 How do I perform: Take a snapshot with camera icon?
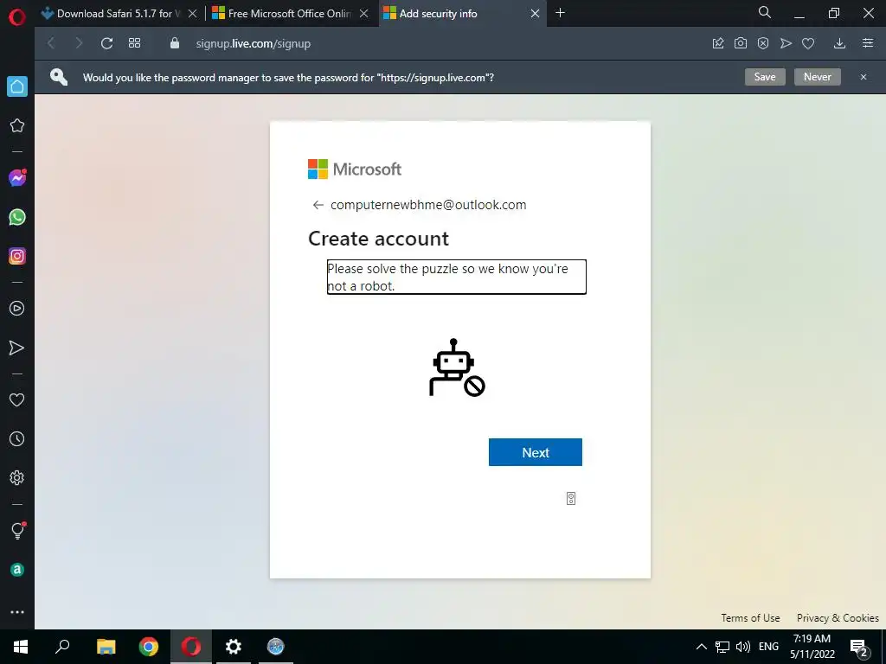pyautogui.click(x=741, y=43)
